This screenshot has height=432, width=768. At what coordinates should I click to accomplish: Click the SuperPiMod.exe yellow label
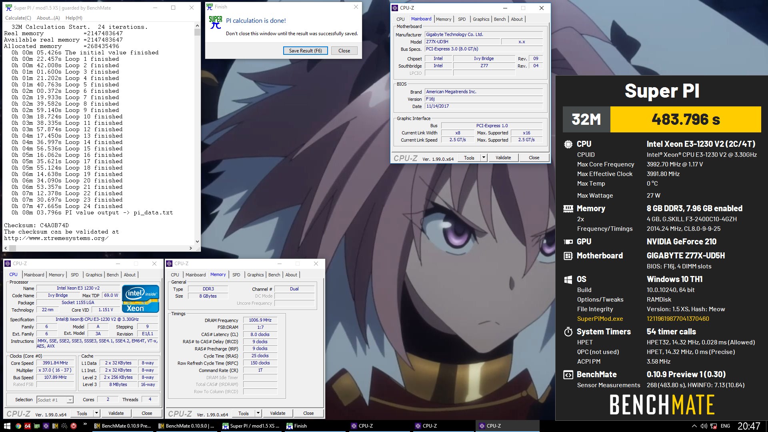[600, 319]
